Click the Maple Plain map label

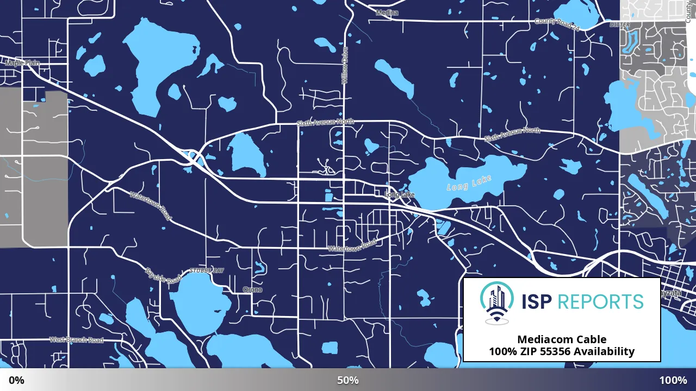coord(22,63)
